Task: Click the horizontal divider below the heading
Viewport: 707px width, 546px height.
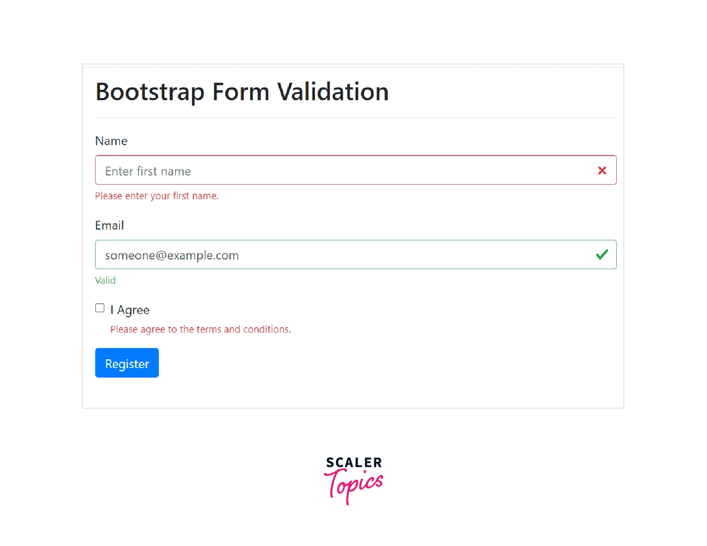Action: pos(356,118)
